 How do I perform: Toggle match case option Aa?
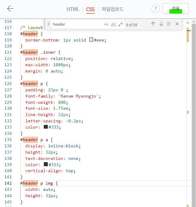106,24
